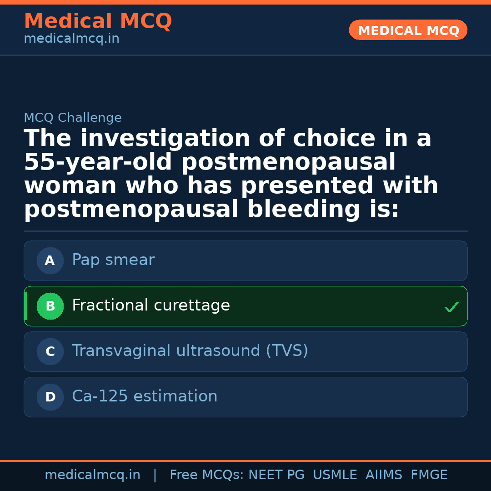Click the letter C circle icon
Viewport: 491px width, 491px height.
tap(50, 351)
